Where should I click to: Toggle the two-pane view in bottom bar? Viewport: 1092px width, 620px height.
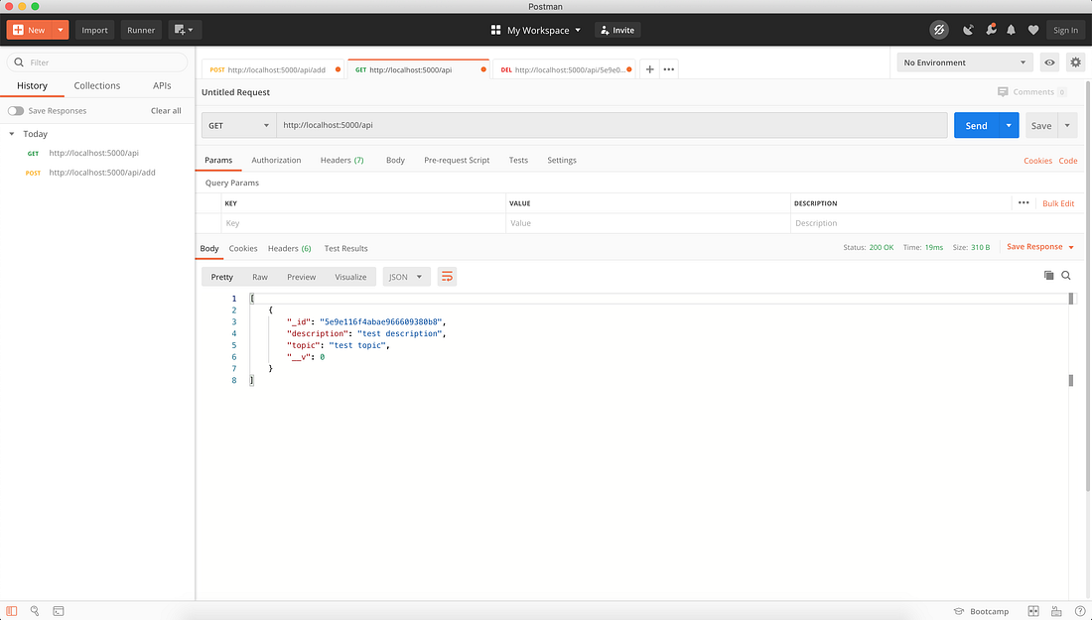point(1032,611)
